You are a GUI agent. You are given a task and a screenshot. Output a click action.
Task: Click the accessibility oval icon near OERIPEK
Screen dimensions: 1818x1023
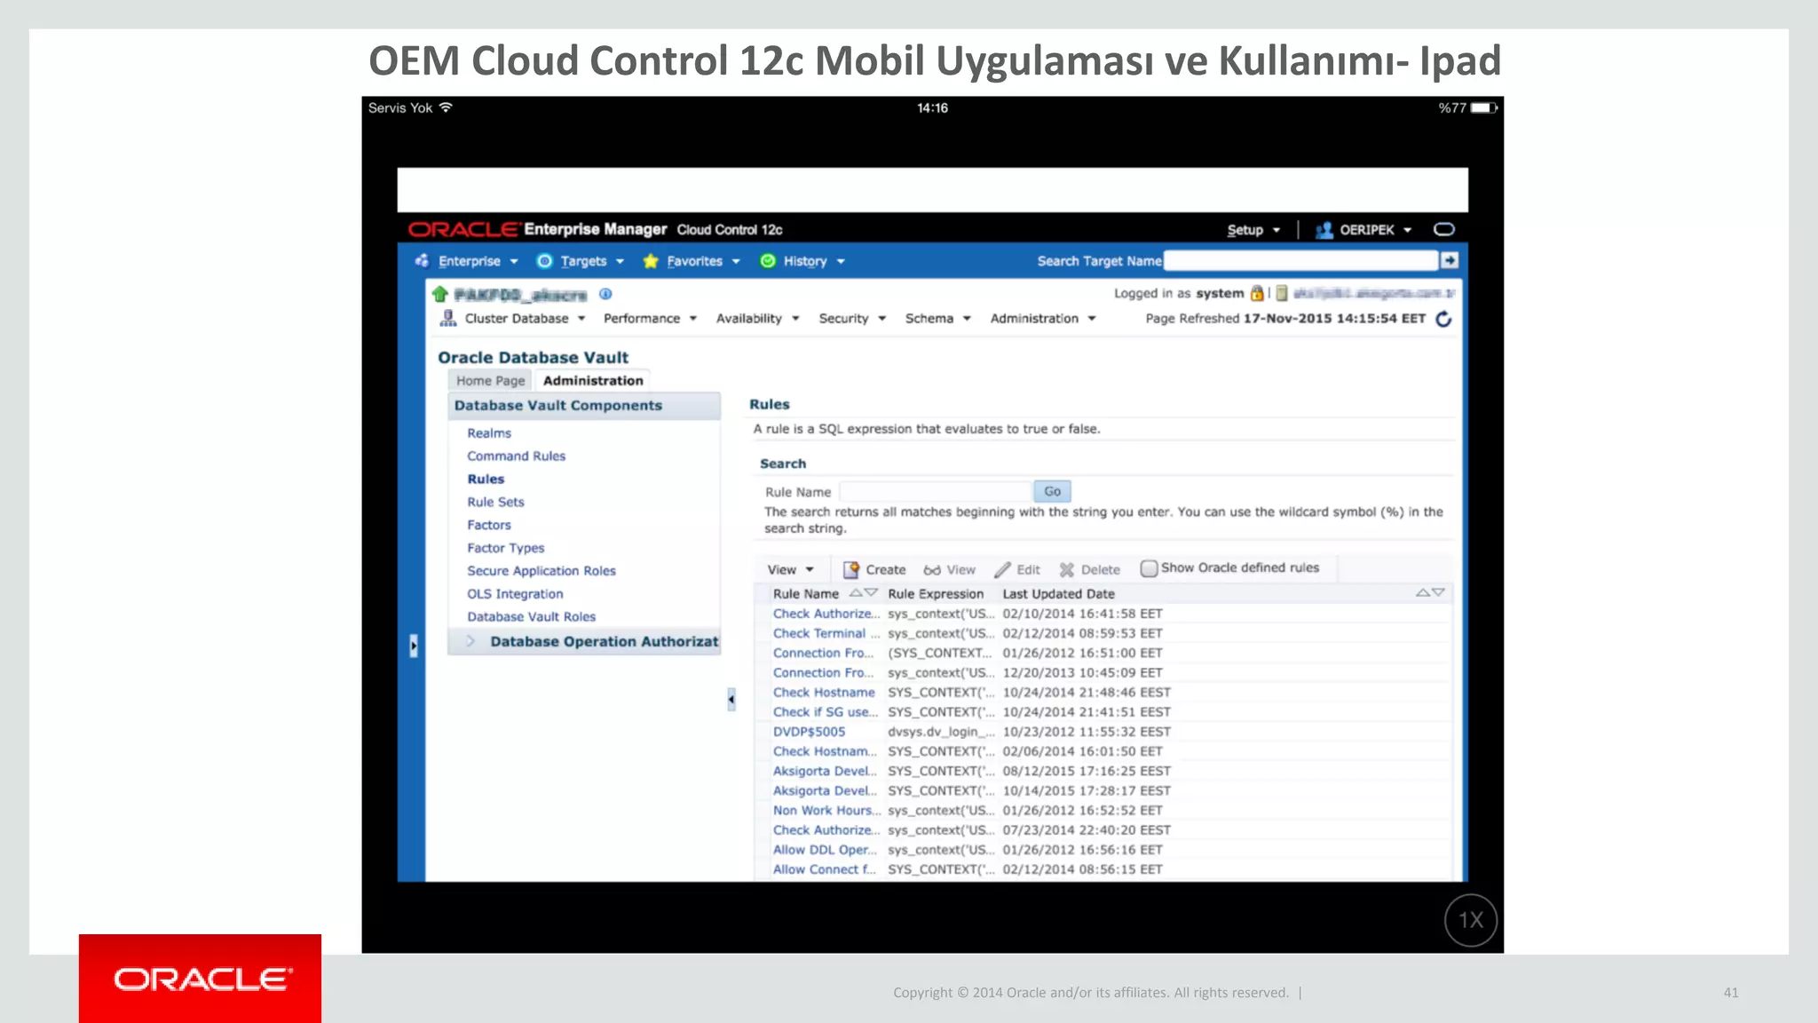tap(1444, 229)
